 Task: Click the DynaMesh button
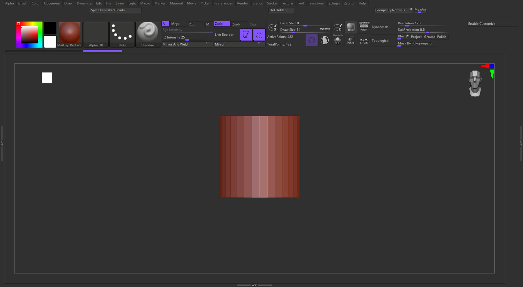380,27
